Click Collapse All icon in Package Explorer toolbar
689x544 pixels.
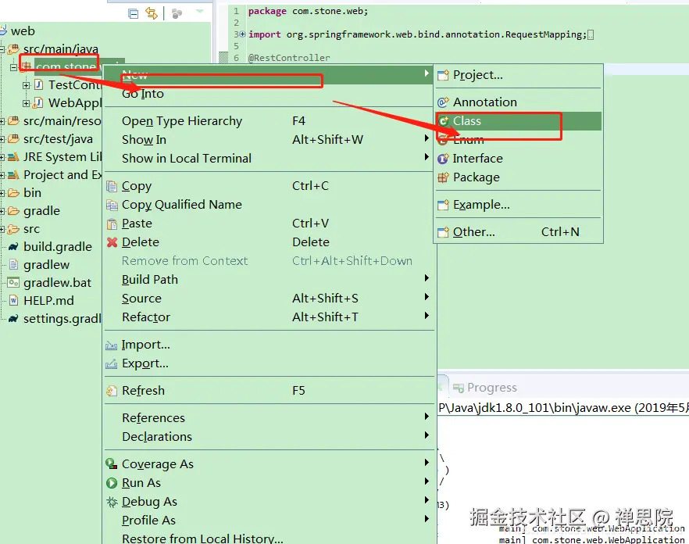coord(133,13)
